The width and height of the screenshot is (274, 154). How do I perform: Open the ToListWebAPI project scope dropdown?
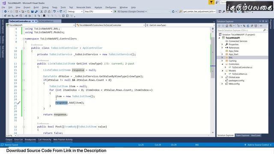[74, 25]
